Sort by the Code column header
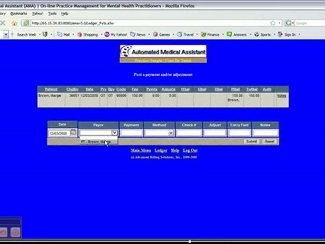Image resolution: width=325 pixels, height=244 pixels. click(x=121, y=89)
